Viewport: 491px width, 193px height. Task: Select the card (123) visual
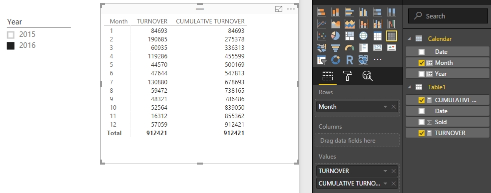(x=377, y=47)
